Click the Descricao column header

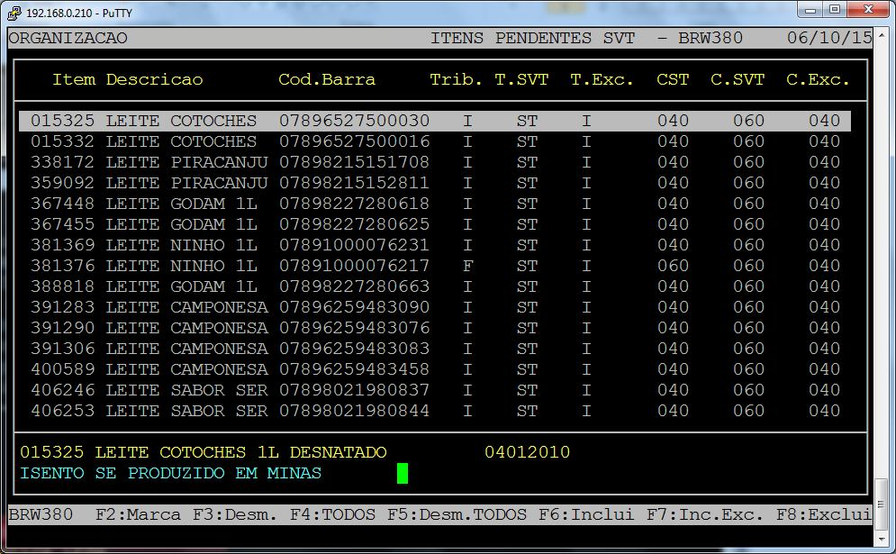(x=154, y=79)
